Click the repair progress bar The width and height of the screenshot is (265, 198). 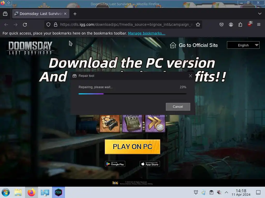click(133, 94)
